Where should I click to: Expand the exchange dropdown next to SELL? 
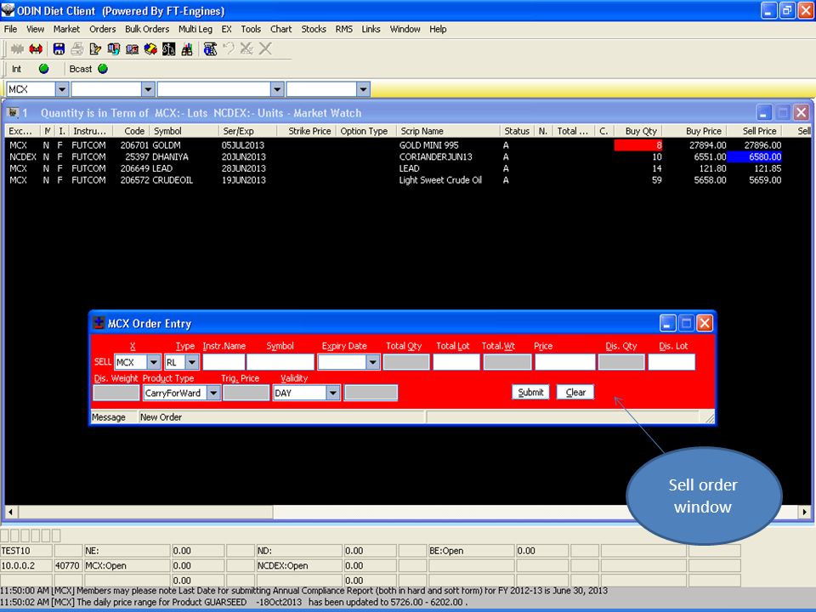click(x=154, y=362)
